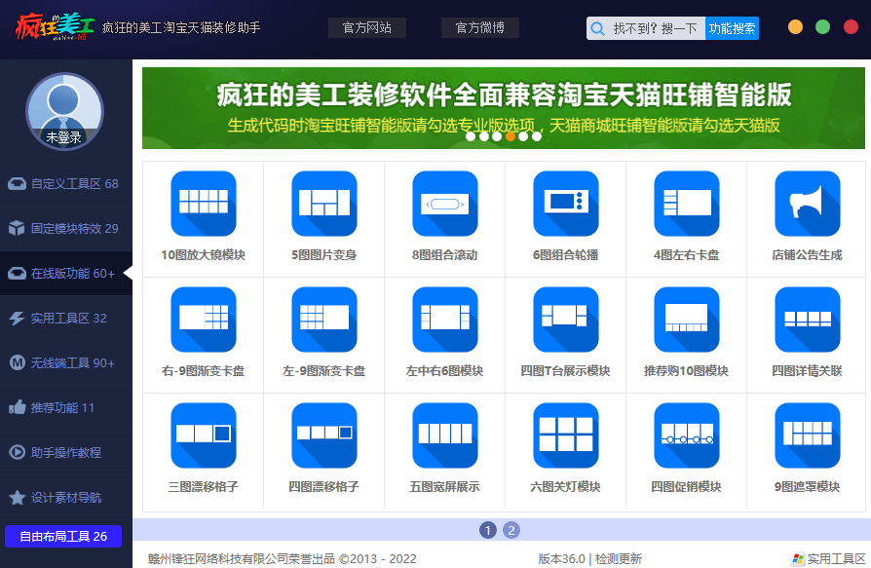Open the 6图组合轮播 module icon
The height and width of the screenshot is (568, 871).
coord(566,204)
